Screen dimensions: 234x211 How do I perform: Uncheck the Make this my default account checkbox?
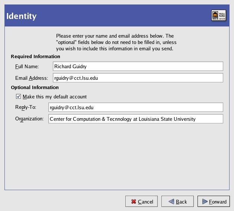pos(18,97)
